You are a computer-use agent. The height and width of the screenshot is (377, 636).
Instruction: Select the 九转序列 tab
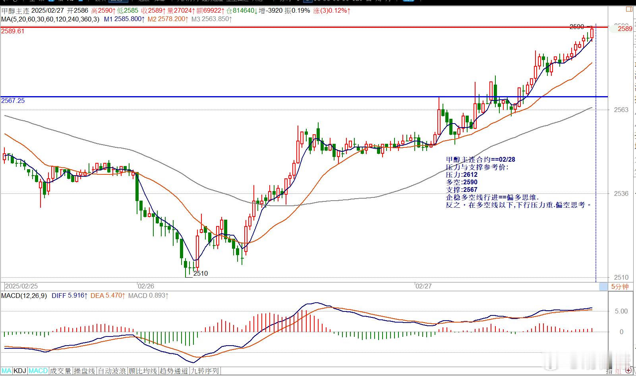205,371
